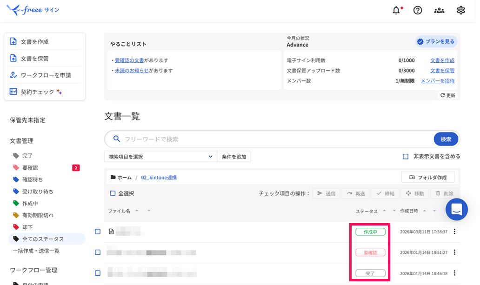
Task: Click the 再送 bulk action button
Action: (356, 193)
